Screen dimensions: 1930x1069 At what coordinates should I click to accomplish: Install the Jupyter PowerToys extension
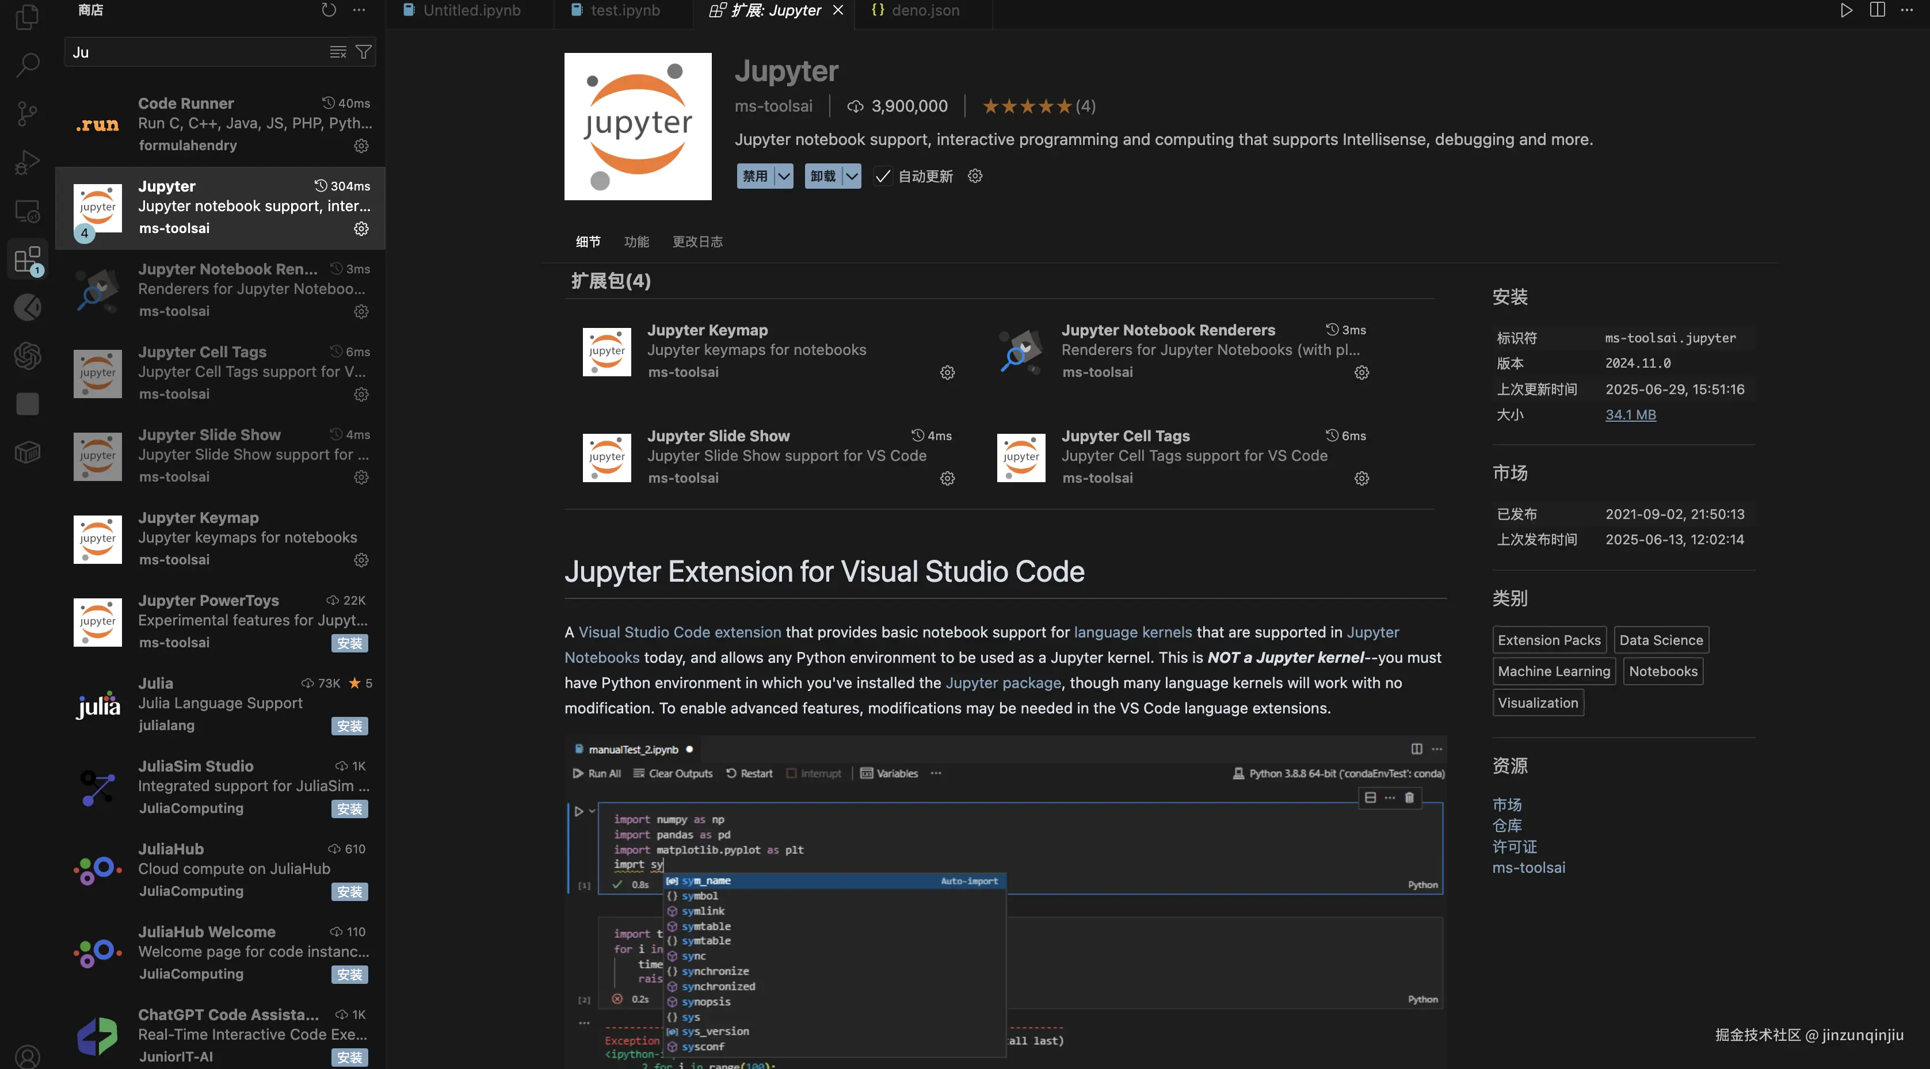pyautogui.click(x=349, y=643)
